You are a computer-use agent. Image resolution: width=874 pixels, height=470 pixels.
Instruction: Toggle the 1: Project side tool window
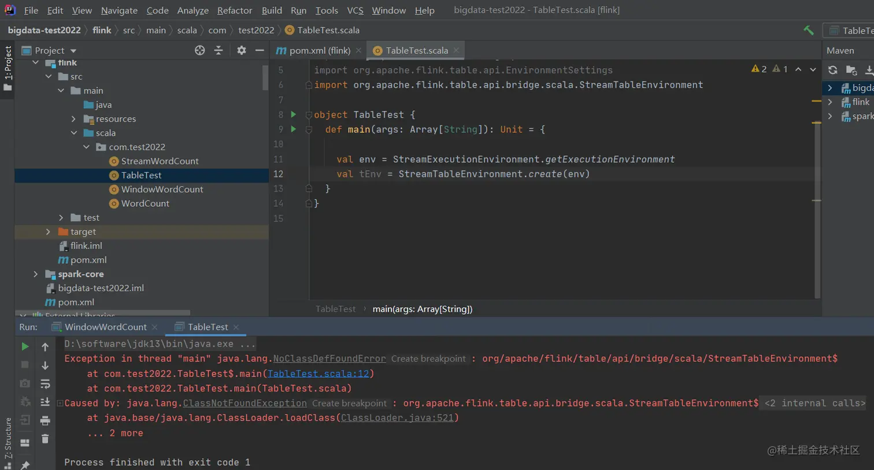[8, 68]
